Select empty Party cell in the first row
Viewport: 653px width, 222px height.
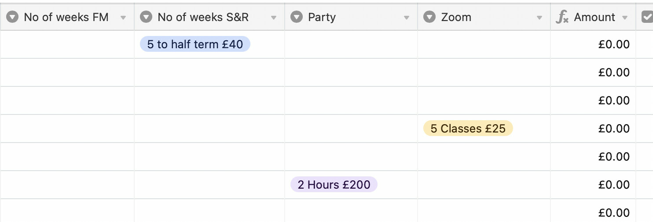click(x=351, y=44)
